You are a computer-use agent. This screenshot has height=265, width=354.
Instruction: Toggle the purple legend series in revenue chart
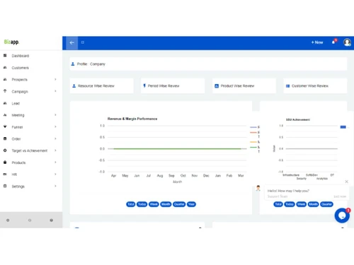coord(255,127)
